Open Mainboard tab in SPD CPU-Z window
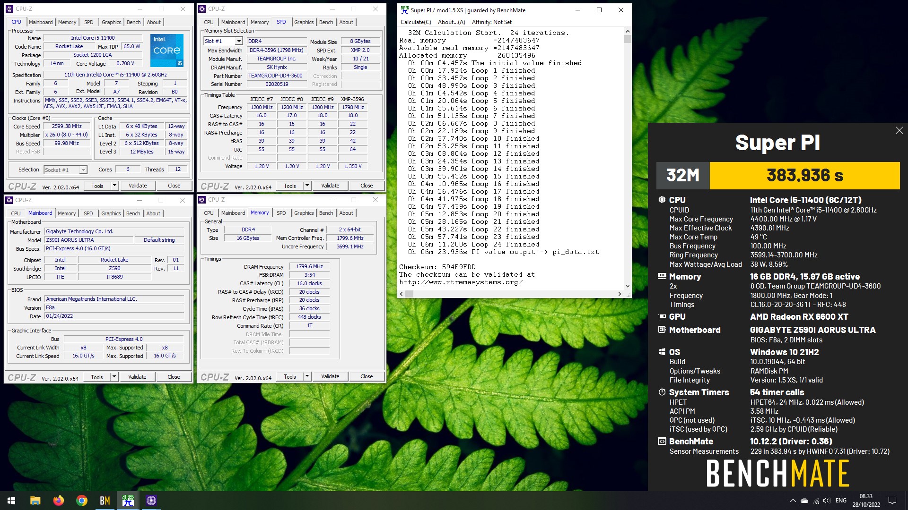 click(x=233, y=22)
